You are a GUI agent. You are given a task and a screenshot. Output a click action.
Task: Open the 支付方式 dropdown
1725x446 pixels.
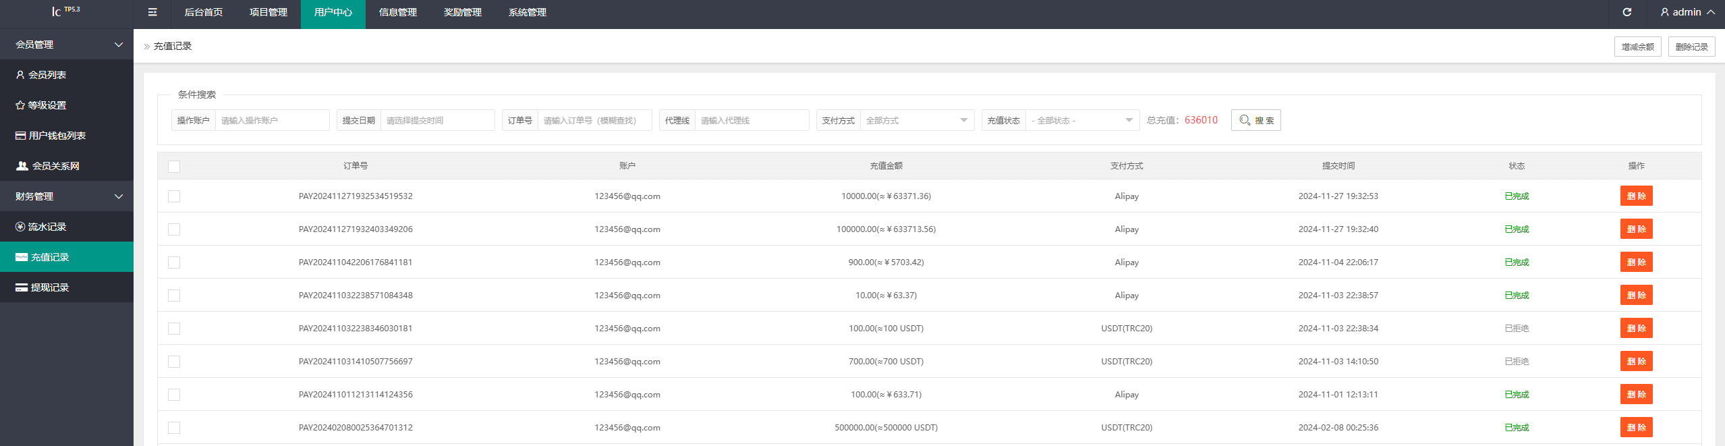click(917, 120)
